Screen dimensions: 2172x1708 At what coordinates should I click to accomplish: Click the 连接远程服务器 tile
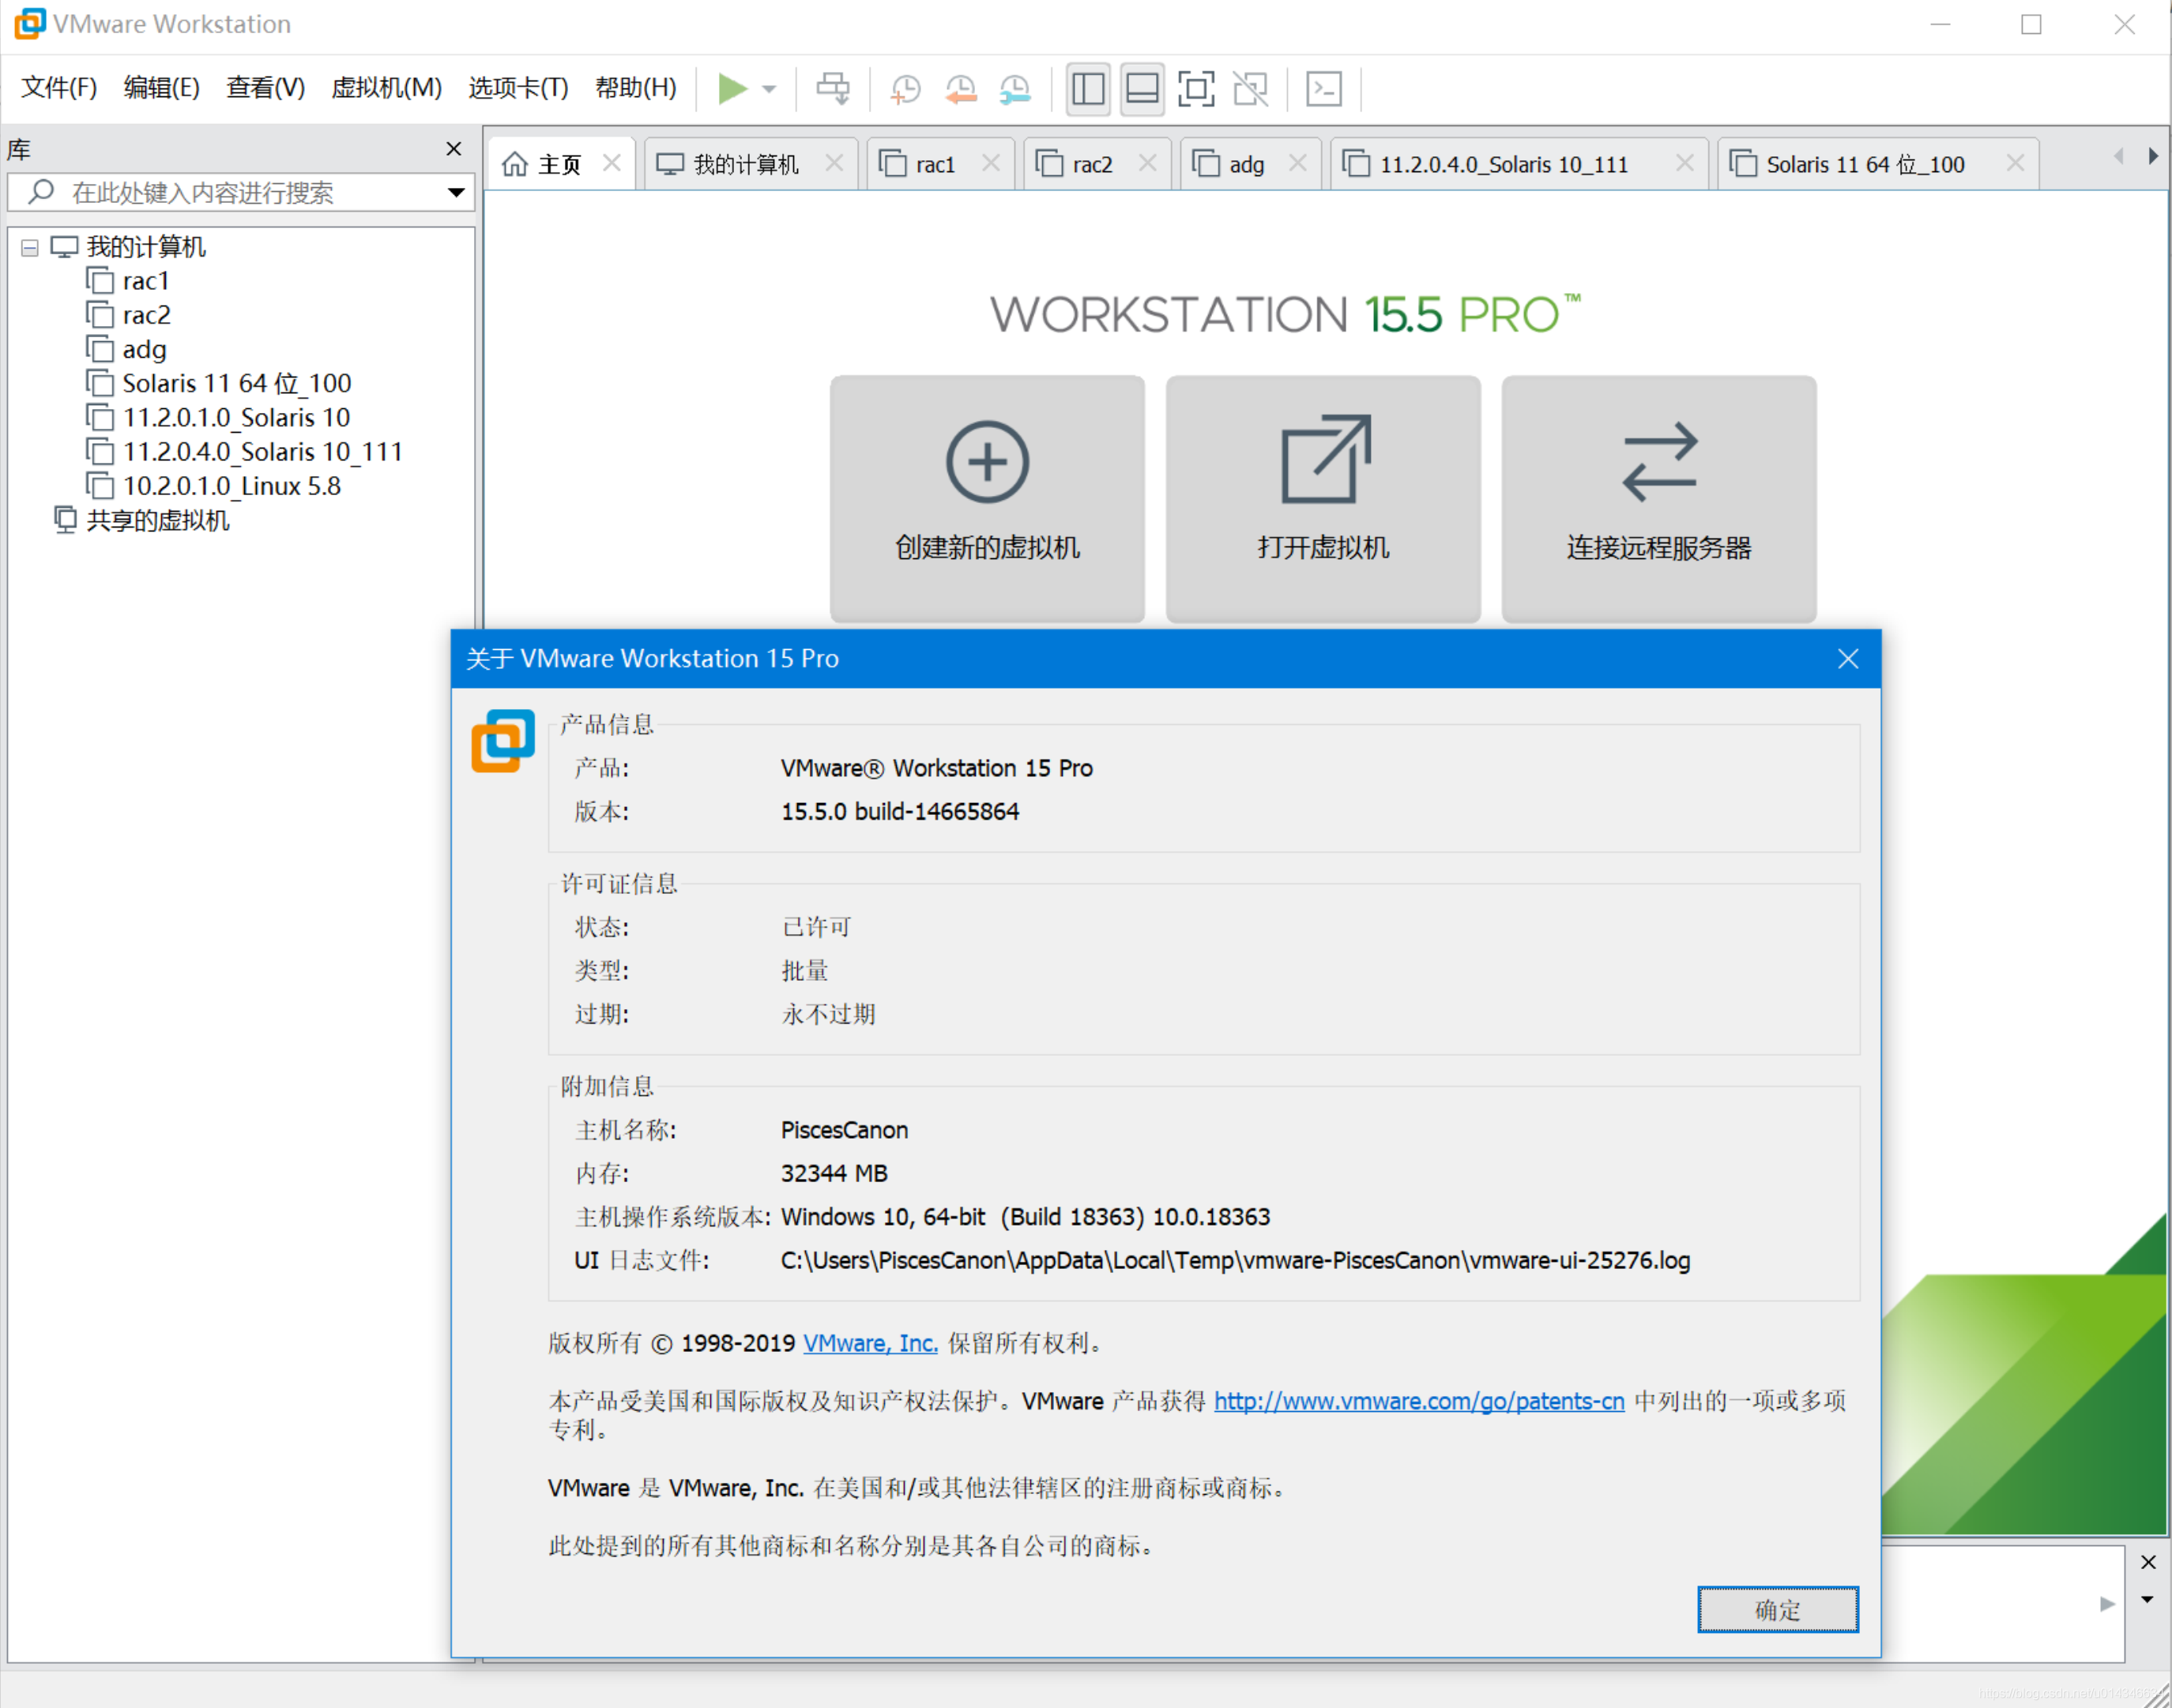click(x=1658, y=498)
